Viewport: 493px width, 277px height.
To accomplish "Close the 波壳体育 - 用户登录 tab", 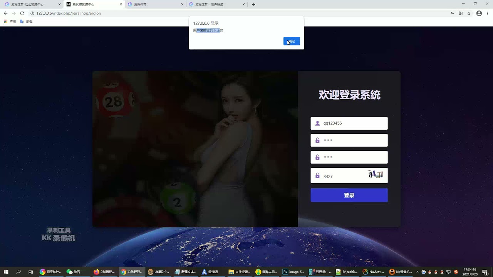I will click(244, 5).
